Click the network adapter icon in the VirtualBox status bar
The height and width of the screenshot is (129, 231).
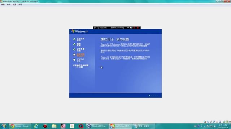click(214, 122)
